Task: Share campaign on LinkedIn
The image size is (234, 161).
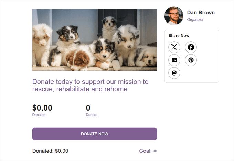Action: [174, 60]
